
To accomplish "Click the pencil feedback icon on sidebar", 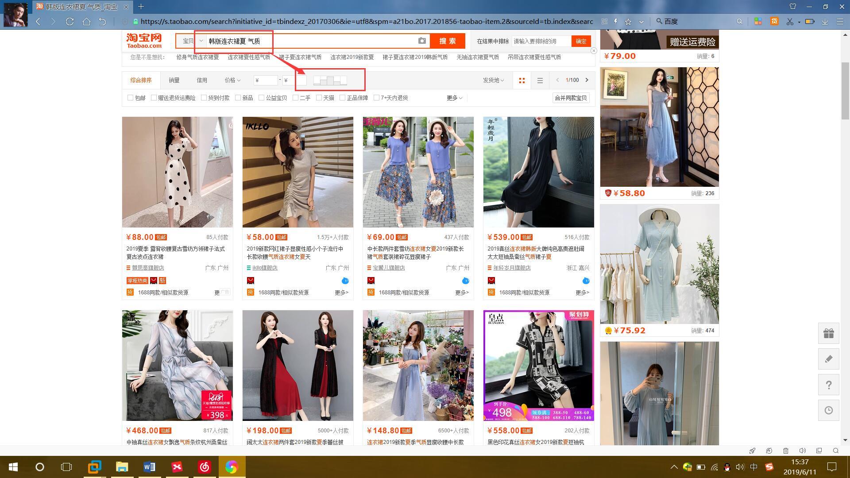I will click(828, 359).
